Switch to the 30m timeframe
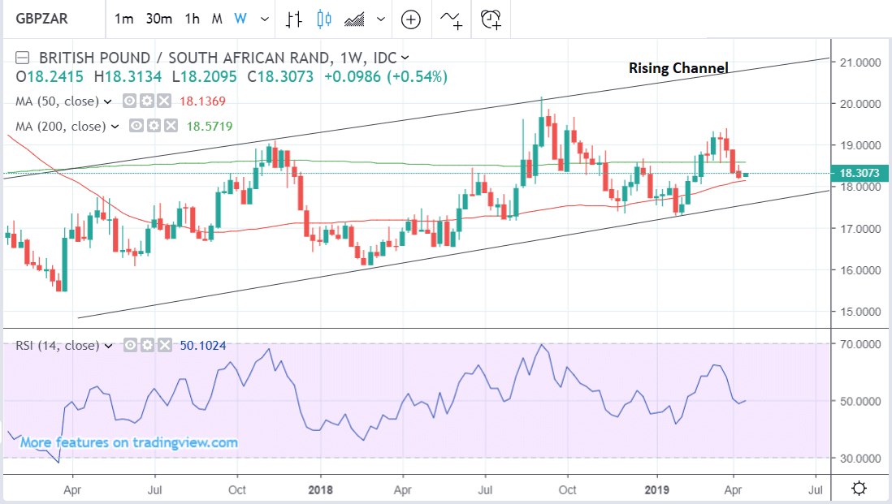Image resolution: width=892 pixels, height=504 pixels. [x=158, y=19]
